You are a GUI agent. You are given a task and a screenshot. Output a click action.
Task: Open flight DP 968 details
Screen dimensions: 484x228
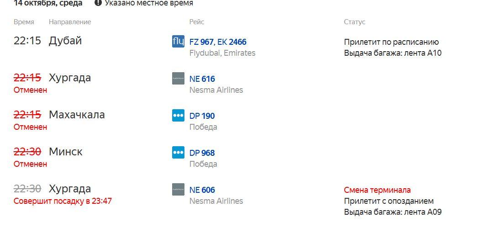tap(202, 153)
